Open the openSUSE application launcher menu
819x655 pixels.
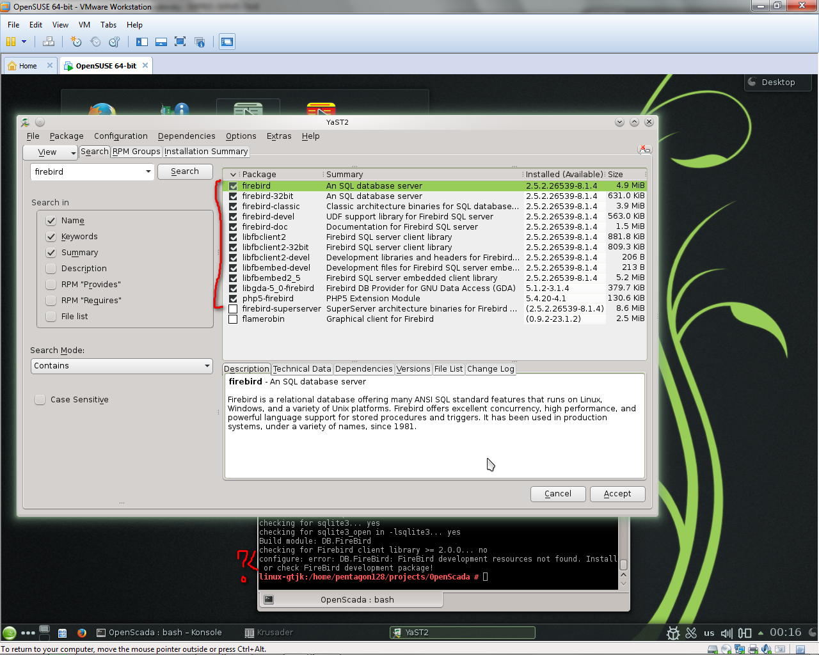pos(10,633)
